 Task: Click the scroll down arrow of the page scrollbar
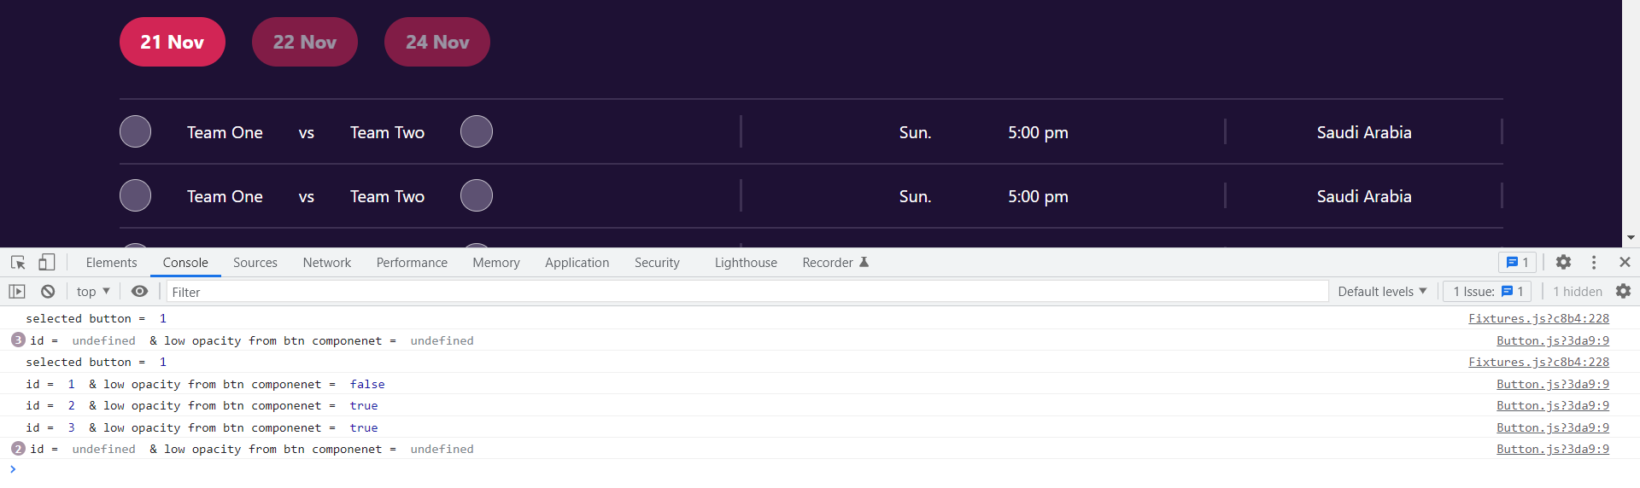(1631, 238)
